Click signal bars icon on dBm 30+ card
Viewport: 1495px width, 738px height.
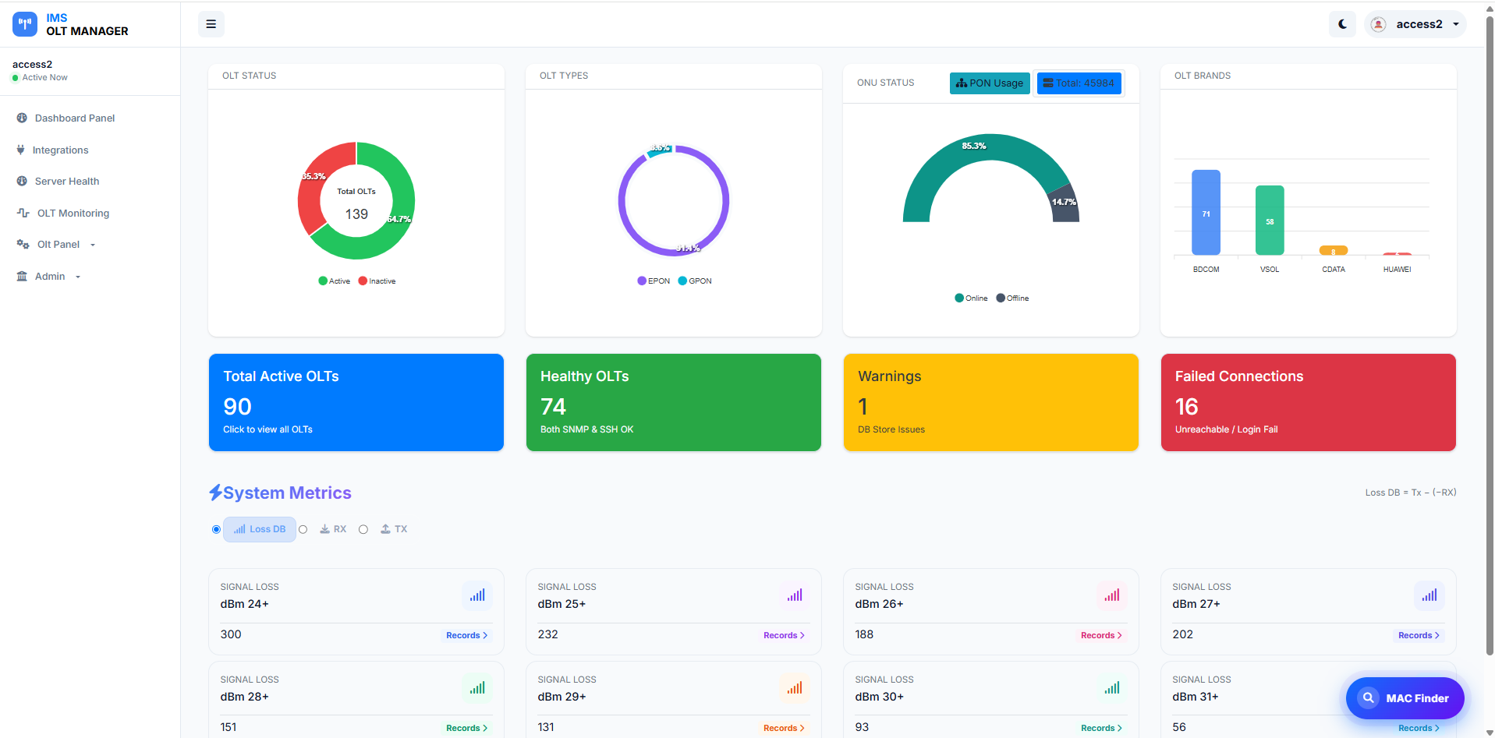tap(1112, 688)
